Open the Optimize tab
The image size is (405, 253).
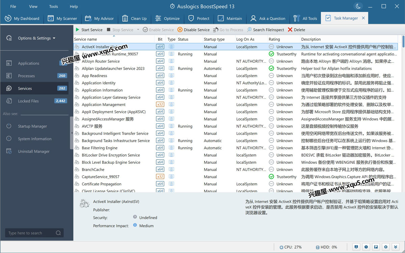pyautogui.click(x=167, y=18)
